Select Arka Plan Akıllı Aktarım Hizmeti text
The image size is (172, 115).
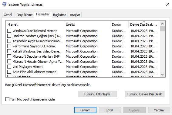35,72
